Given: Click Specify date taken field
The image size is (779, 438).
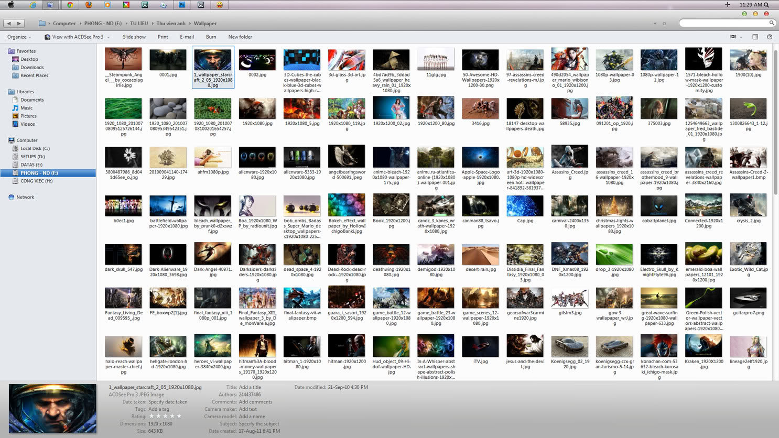Looking at the screenshot, I should tap(168, 402).
